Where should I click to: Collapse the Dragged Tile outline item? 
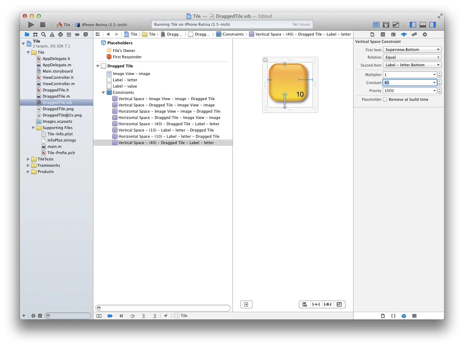coord(98,66)
